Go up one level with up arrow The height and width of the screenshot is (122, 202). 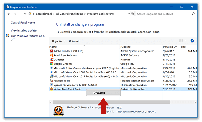tap(25, 14)
